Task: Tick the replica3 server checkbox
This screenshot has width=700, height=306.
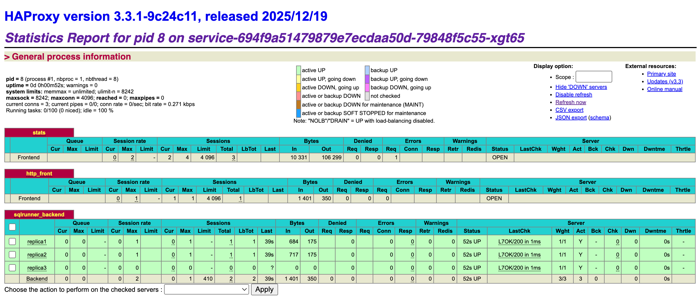Action: point(12,268)
